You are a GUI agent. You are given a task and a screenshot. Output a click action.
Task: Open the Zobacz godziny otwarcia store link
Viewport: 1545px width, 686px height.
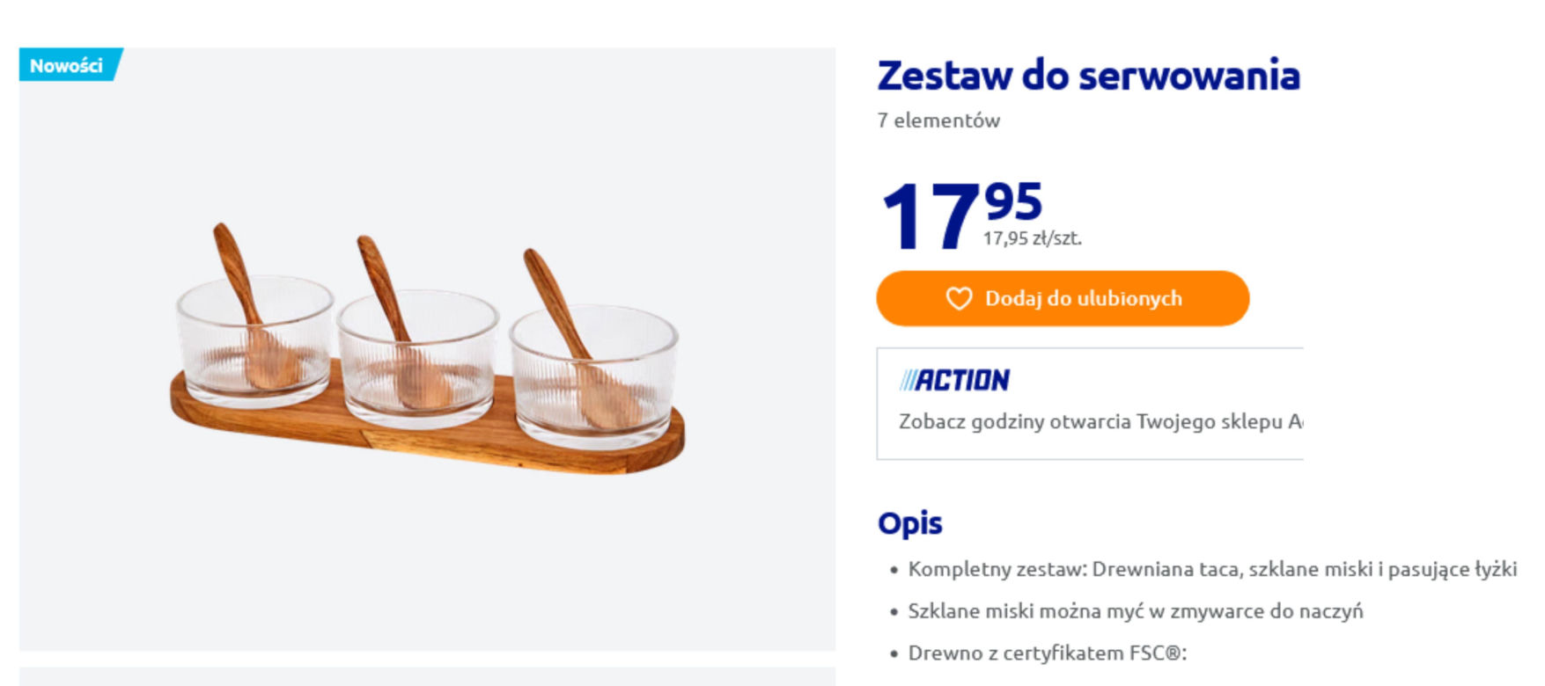click(x=1100, y=421)
